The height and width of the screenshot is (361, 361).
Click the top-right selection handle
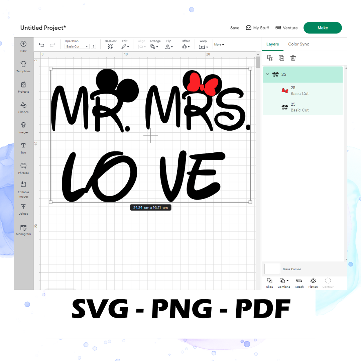click(x=250, y=69)
